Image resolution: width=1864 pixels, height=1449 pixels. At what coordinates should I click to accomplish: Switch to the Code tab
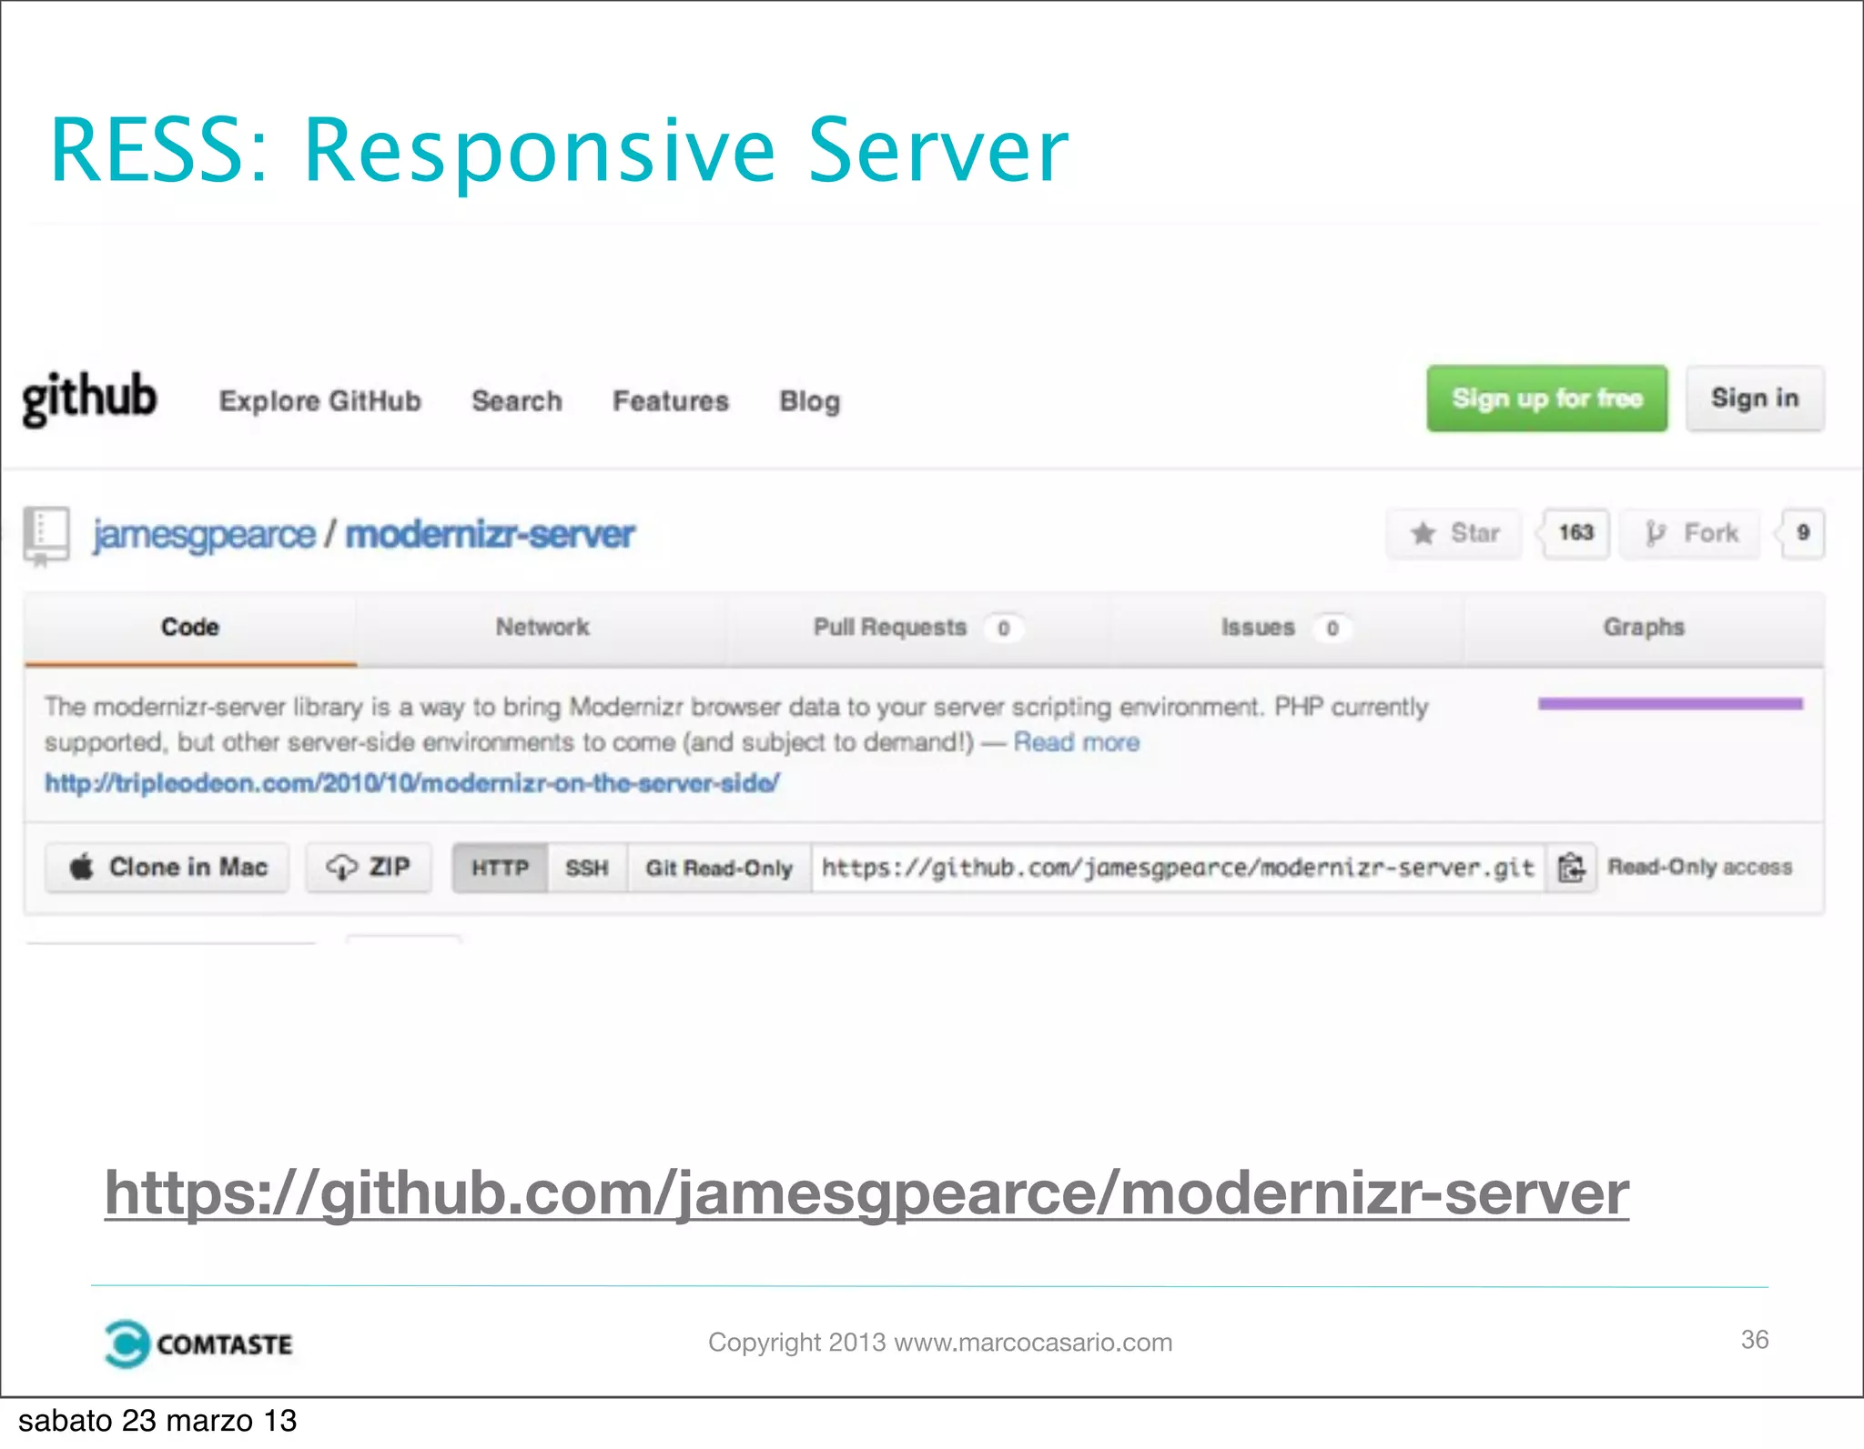[x=190, y=628]
